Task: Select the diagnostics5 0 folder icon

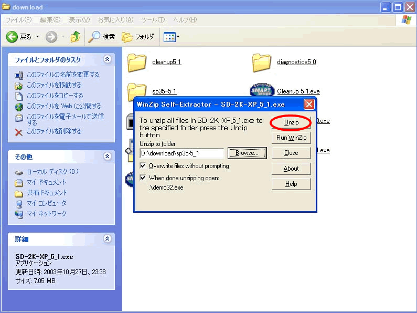Action: 262,62
